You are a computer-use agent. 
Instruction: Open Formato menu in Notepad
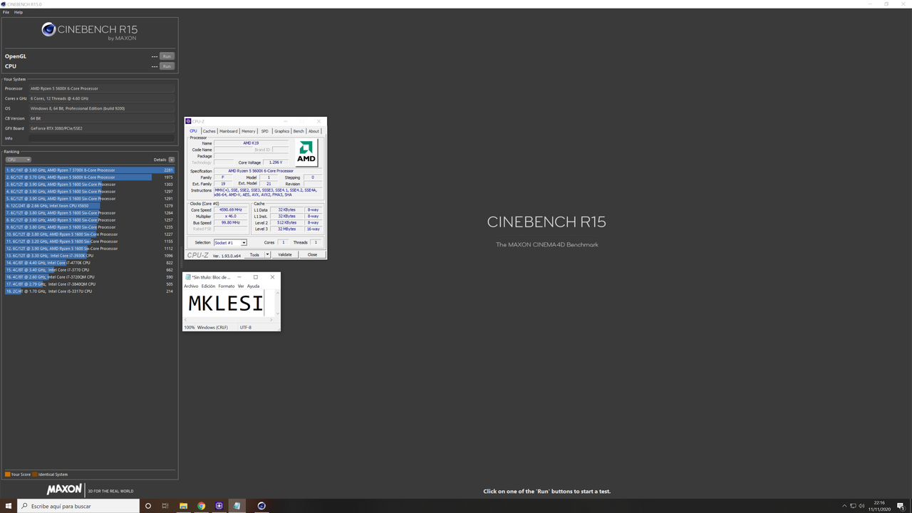tap(226, 286)
